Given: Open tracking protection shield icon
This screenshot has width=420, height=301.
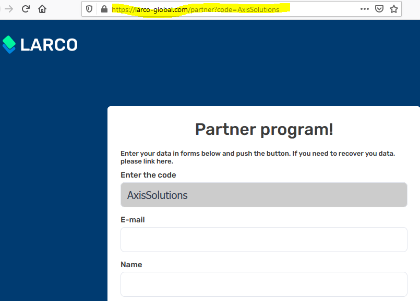Looking at the screenshot, I should click(89, 9).
